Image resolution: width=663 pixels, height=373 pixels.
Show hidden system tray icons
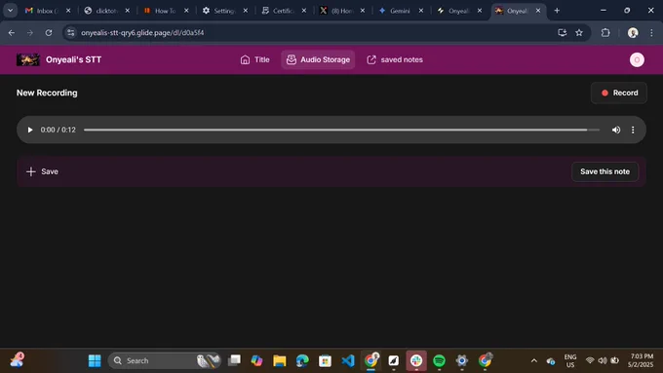pos(534,360)
